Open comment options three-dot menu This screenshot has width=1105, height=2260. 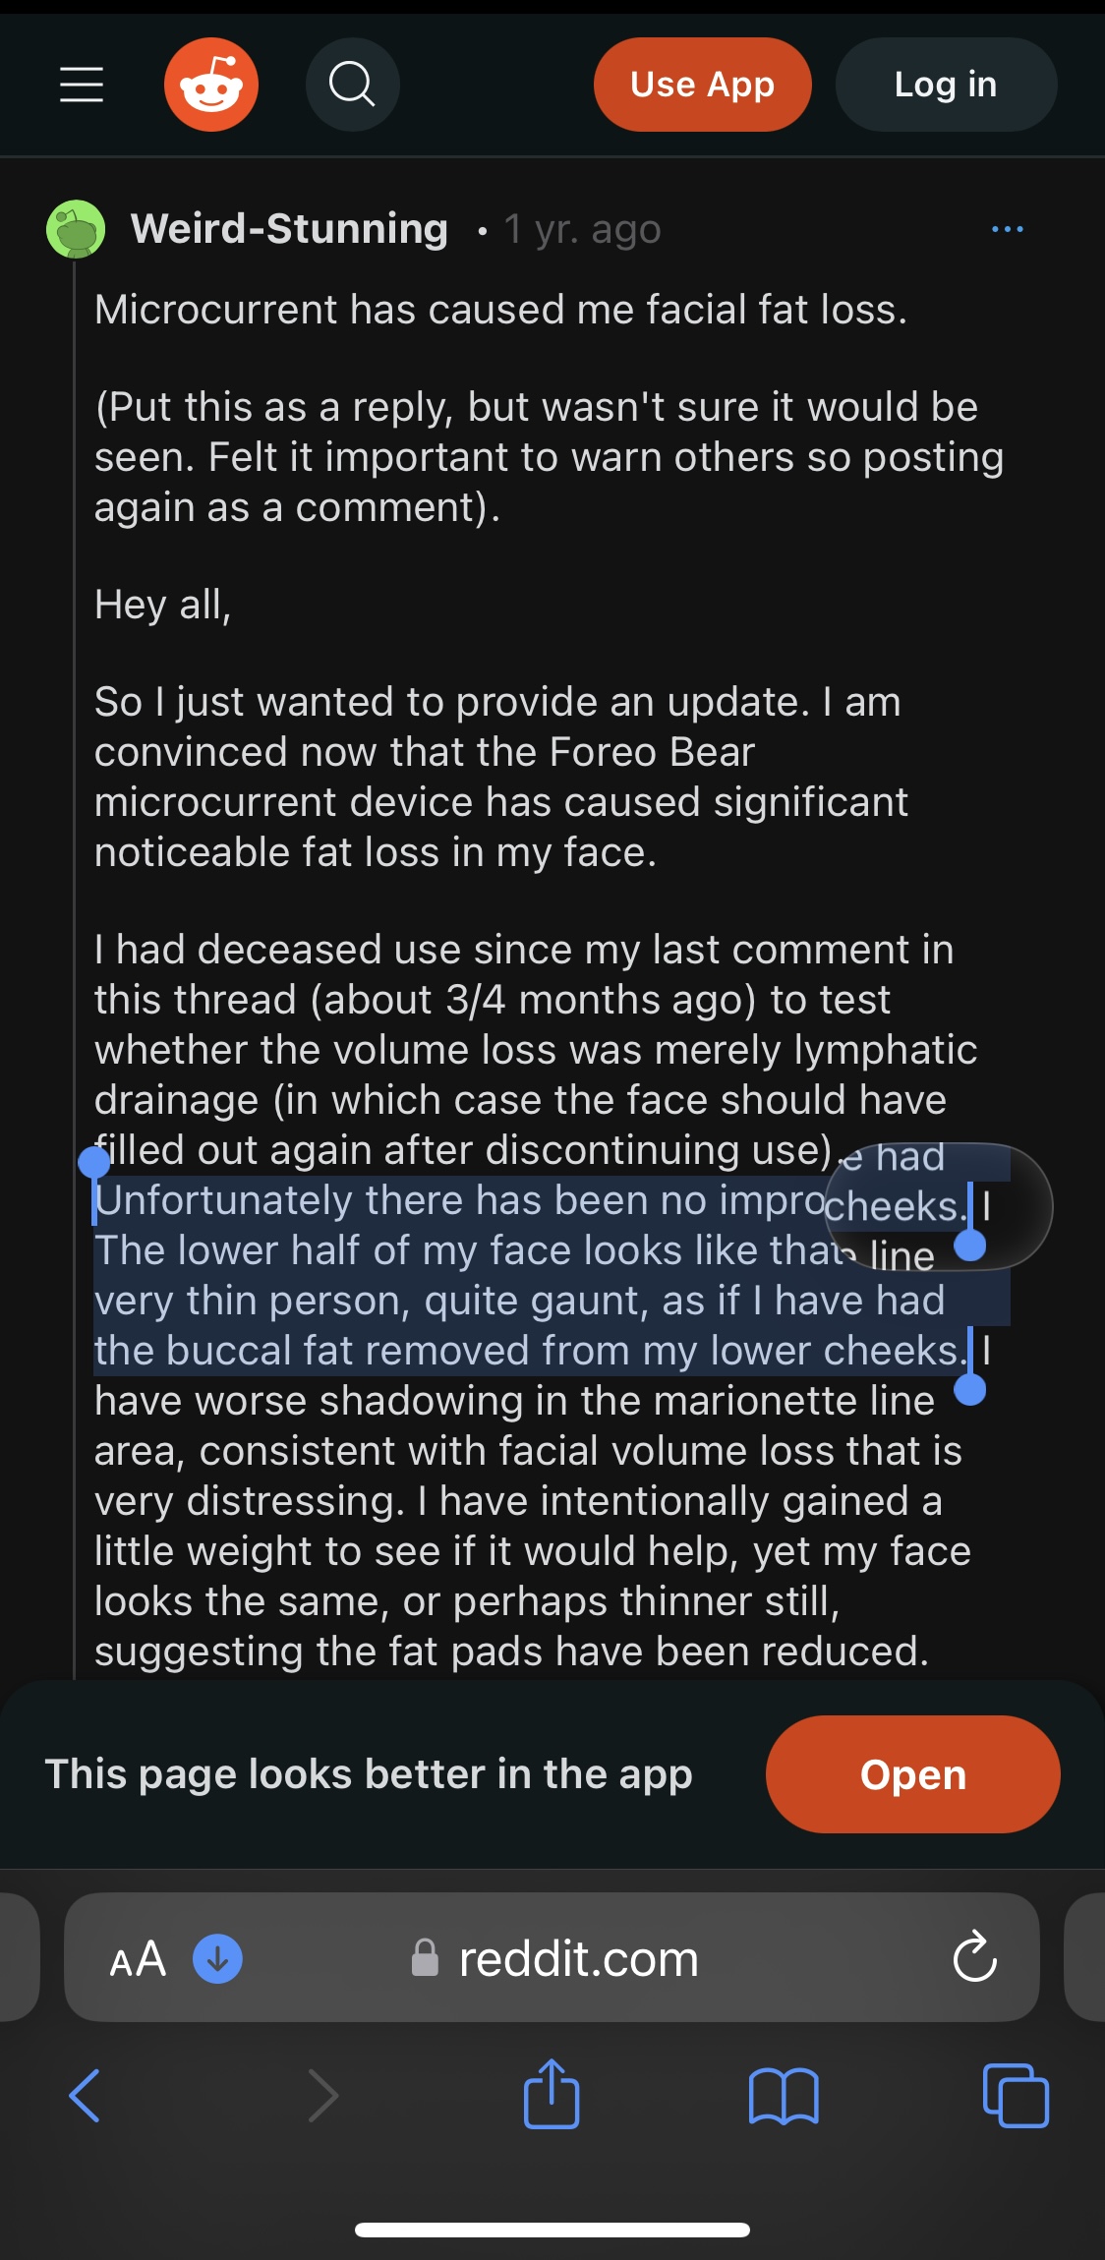[1008, 229]
